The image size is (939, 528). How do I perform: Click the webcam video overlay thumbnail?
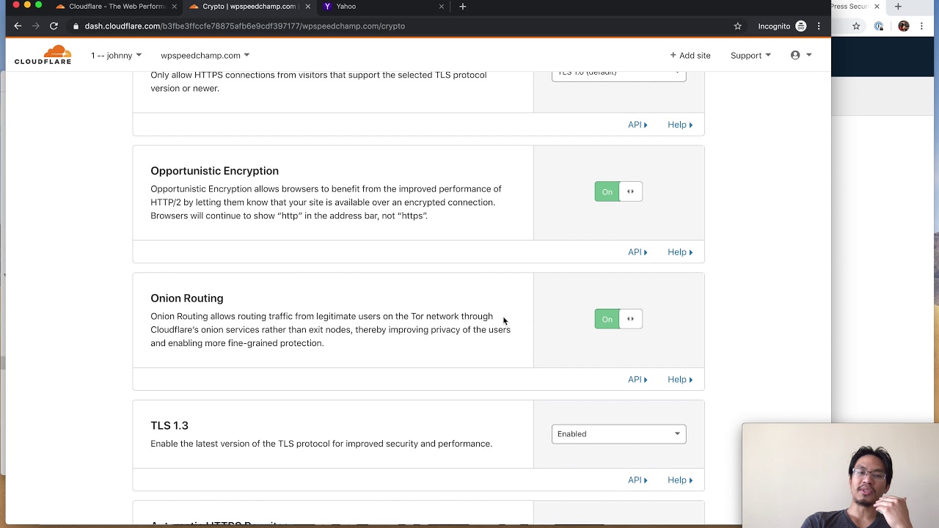(840, 475)
